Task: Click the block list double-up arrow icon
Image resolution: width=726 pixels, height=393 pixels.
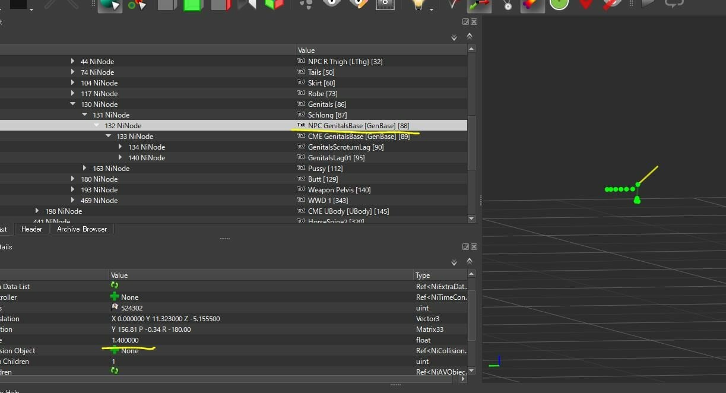Action: coord(470,37)
